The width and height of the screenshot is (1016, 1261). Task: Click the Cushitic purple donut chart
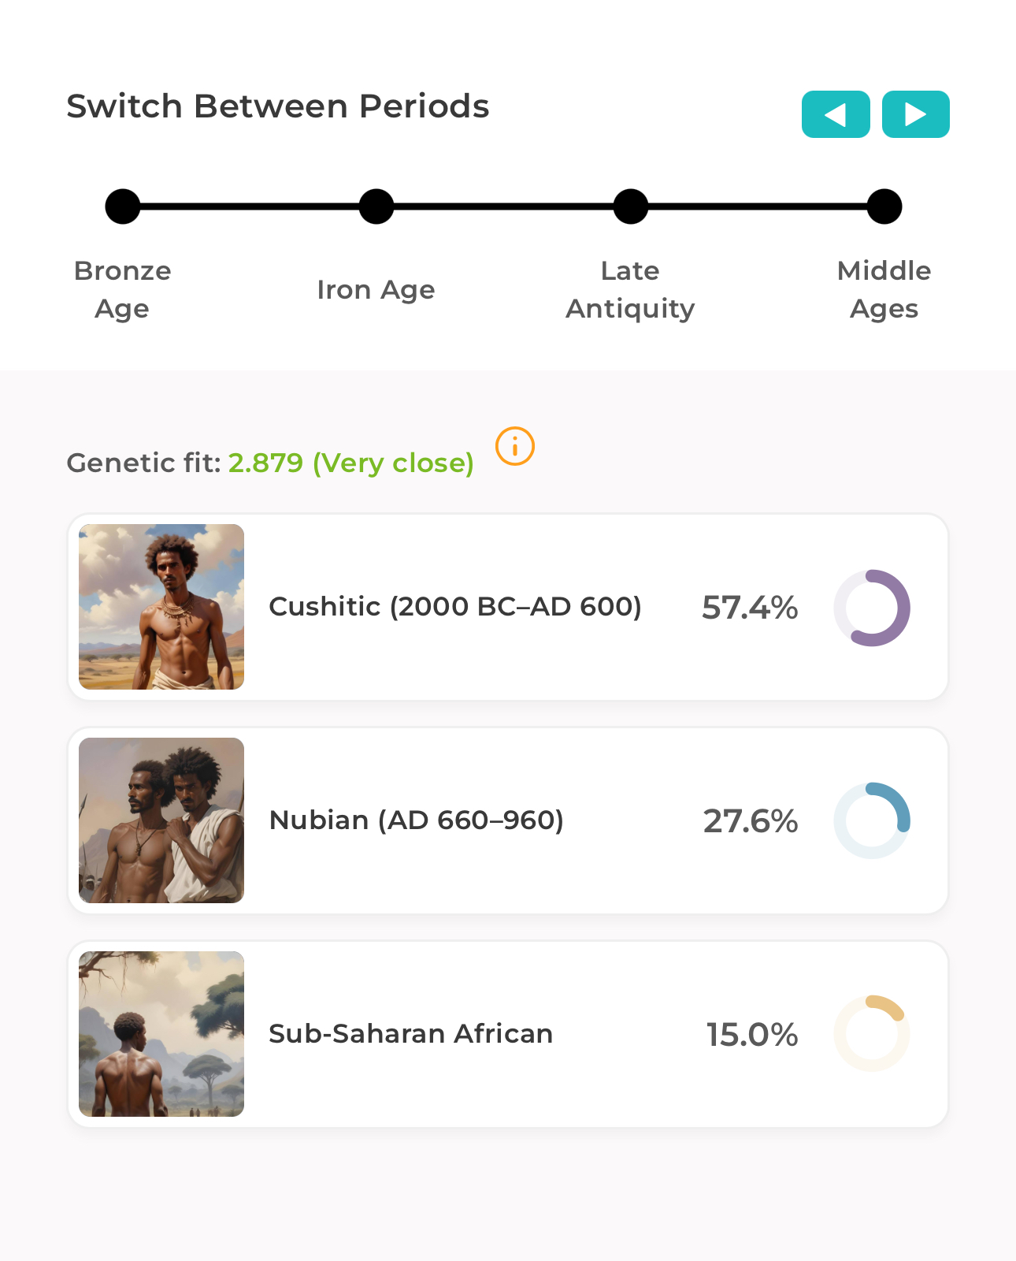point(872,608)
